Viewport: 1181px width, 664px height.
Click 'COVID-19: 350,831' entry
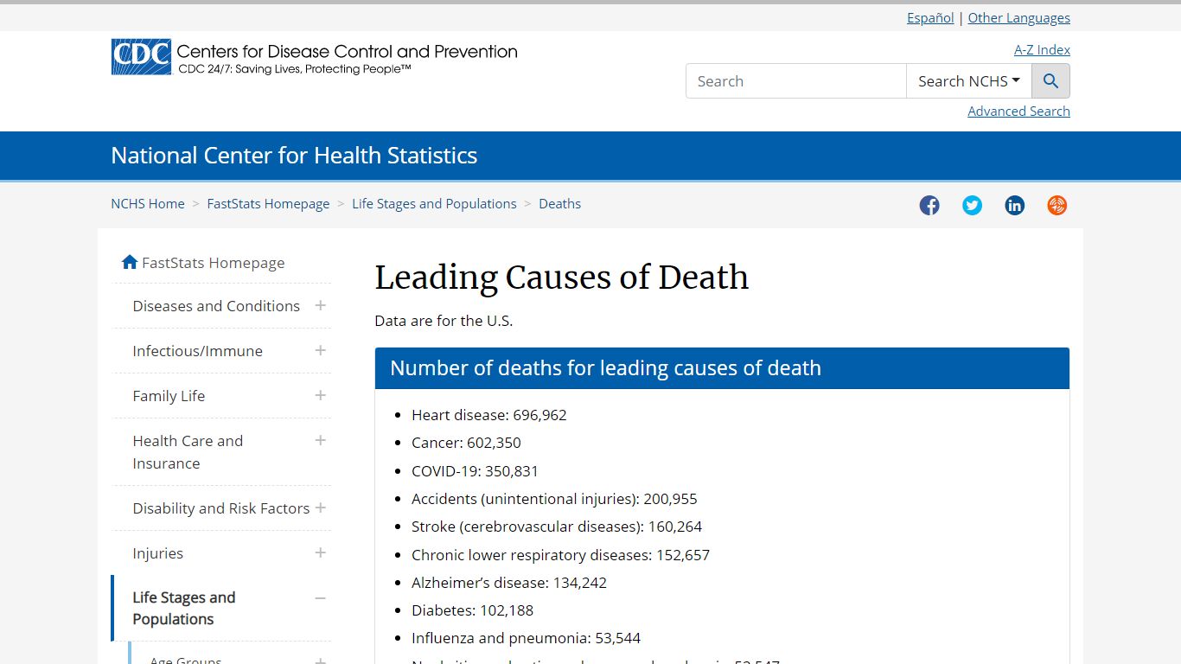click(x=475, y=471)
